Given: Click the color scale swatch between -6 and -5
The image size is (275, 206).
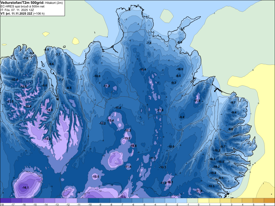Looking at the screenshot, I should tap(137, 200).
